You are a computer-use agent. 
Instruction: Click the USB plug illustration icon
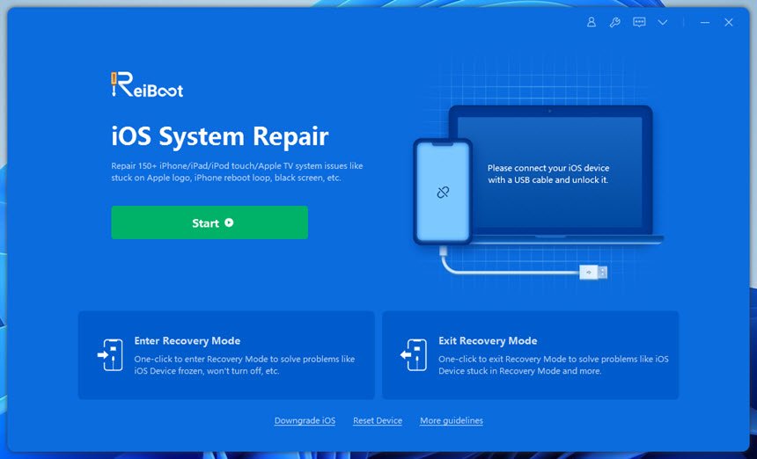tap(593, 273)
